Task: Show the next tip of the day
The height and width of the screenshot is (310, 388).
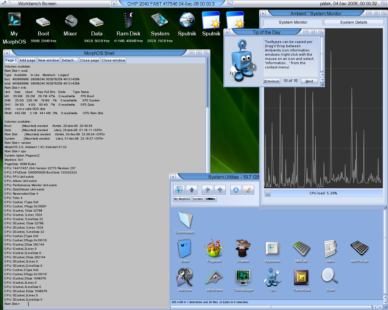Action: (x=309, y=81)
